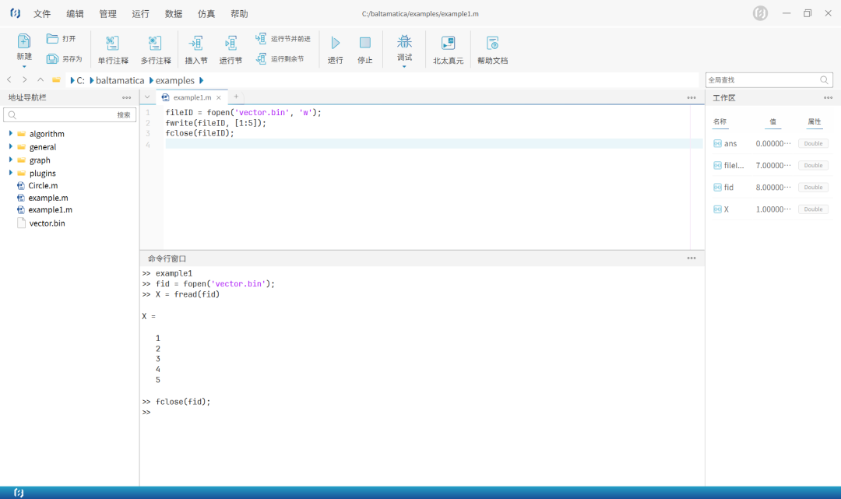Open the 帮助文档 help document icon
Image resolution: width=841 pixels, height=499 pixels.
coord(492,44)
